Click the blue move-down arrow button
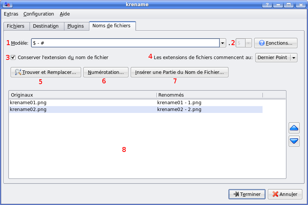 [294, 141]
